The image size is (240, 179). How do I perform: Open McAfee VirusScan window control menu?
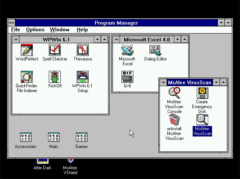click(x=163, y=82)
